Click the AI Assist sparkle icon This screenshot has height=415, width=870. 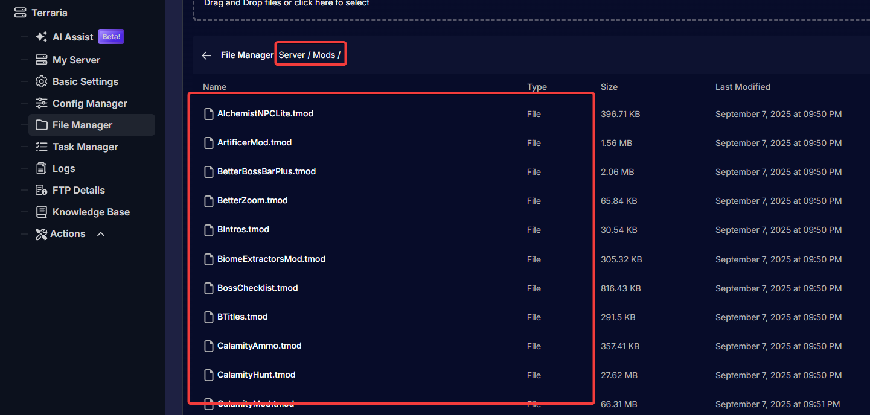[41, 37]
